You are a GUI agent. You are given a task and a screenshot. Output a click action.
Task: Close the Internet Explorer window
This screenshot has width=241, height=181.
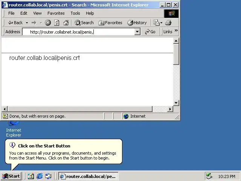coord(175,5)
